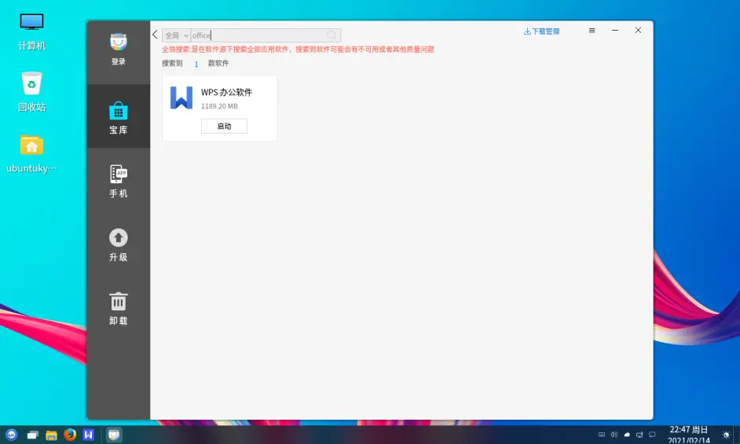Viewport: 740px width, 444px height.
Task: Focus the search field containing office
Action: tap(258, 35)
